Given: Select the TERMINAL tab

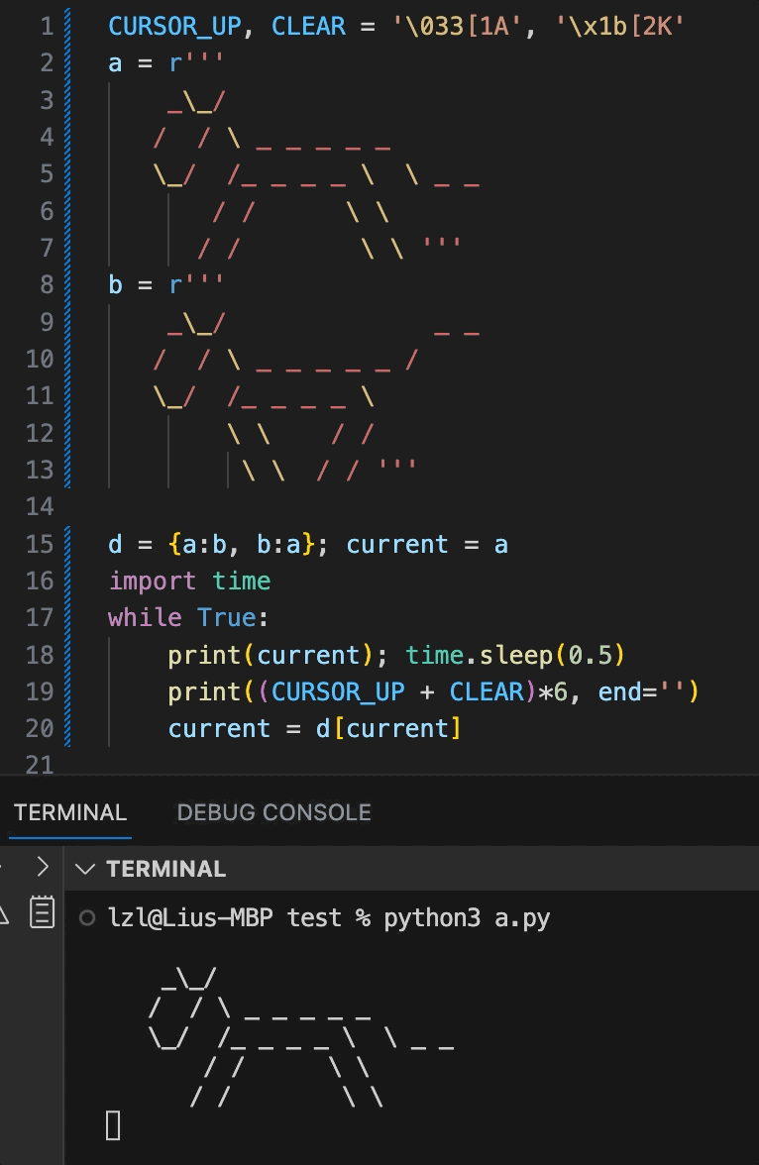Looking at the screenshot, I should coord(68,811).
